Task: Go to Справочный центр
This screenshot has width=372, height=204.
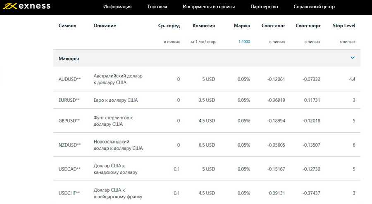Action: (x=314, y=7)
